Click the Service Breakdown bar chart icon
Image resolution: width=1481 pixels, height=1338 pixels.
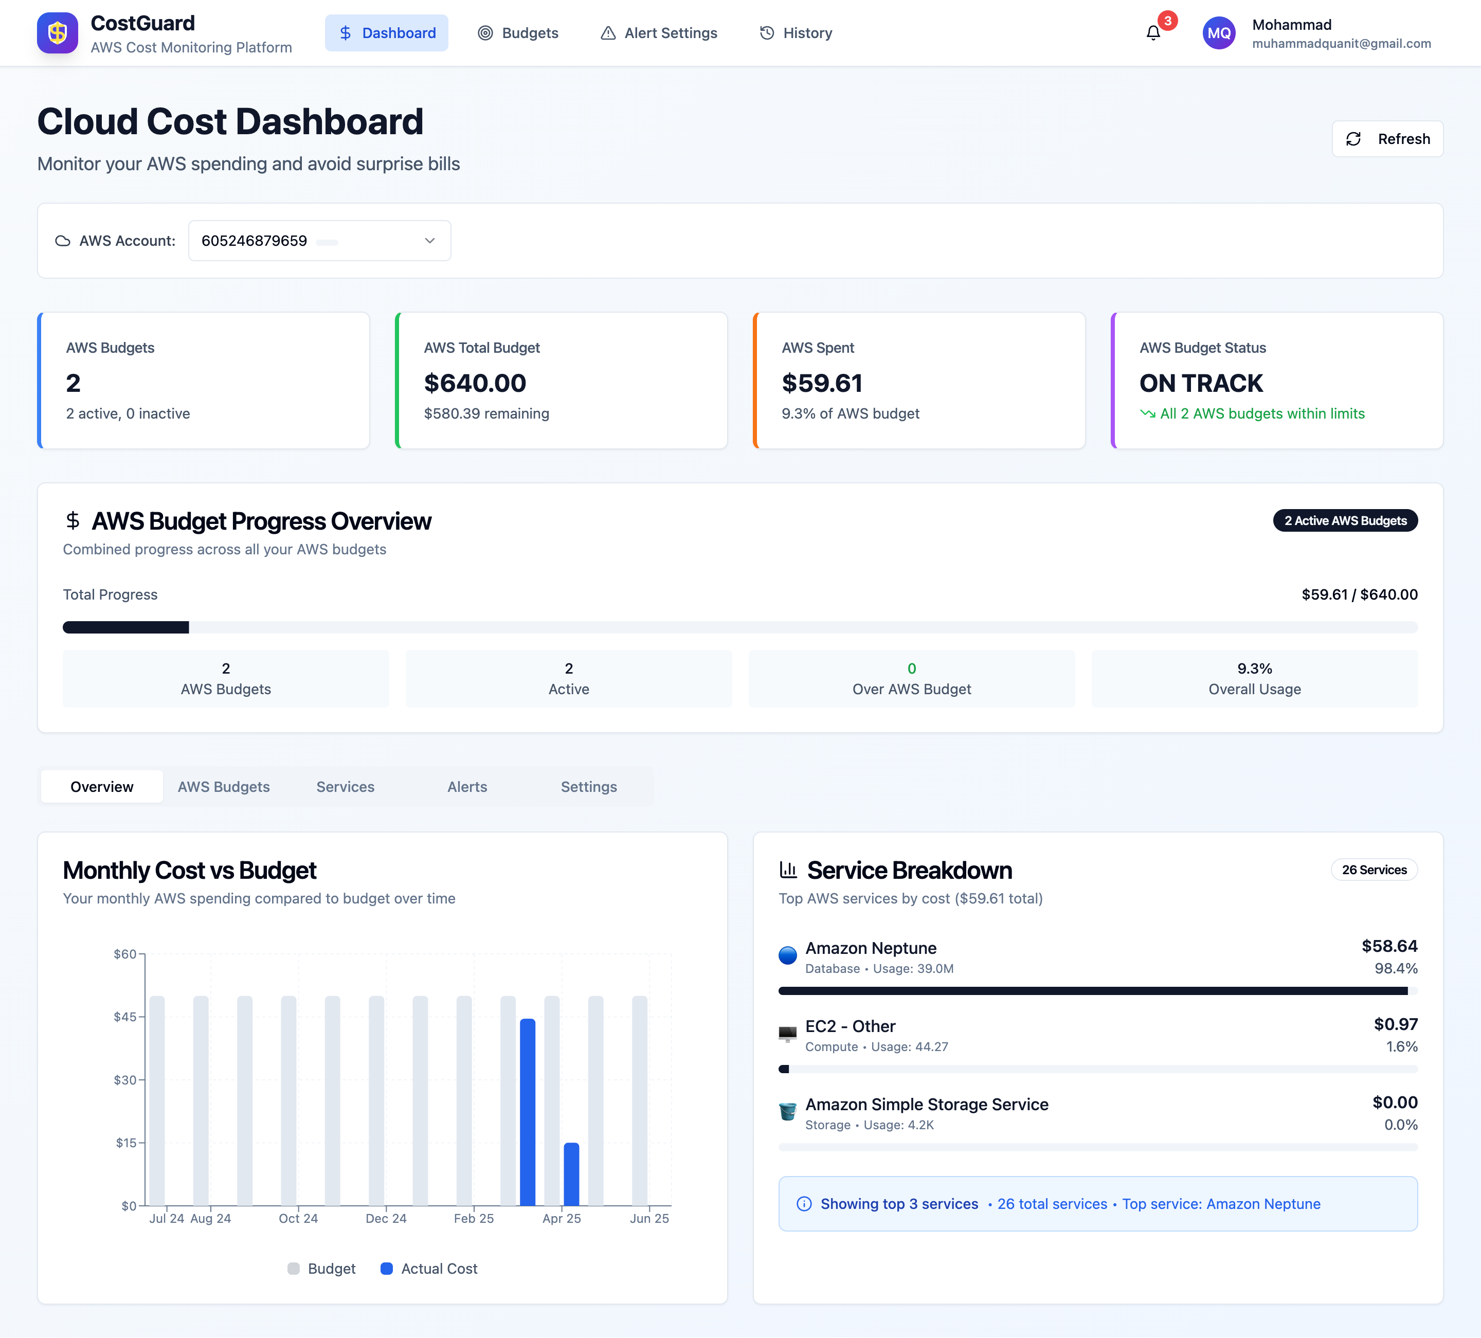tap(788, 870)
